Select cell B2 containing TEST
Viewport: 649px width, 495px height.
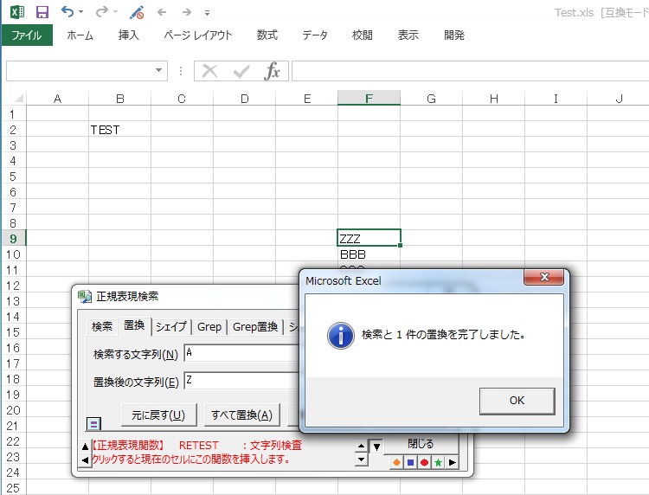pyautogui.click(x=119, y=130)
